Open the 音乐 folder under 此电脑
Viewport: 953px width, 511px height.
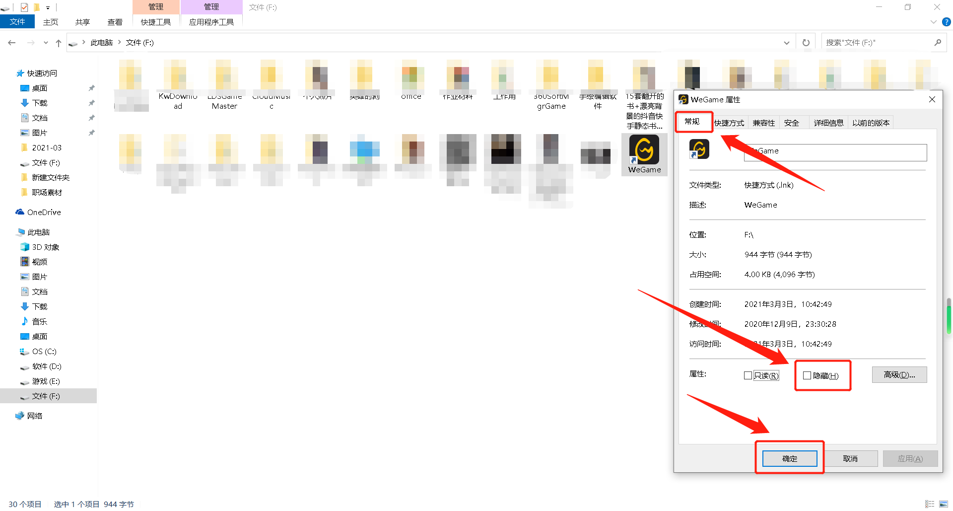pos(40,322)
